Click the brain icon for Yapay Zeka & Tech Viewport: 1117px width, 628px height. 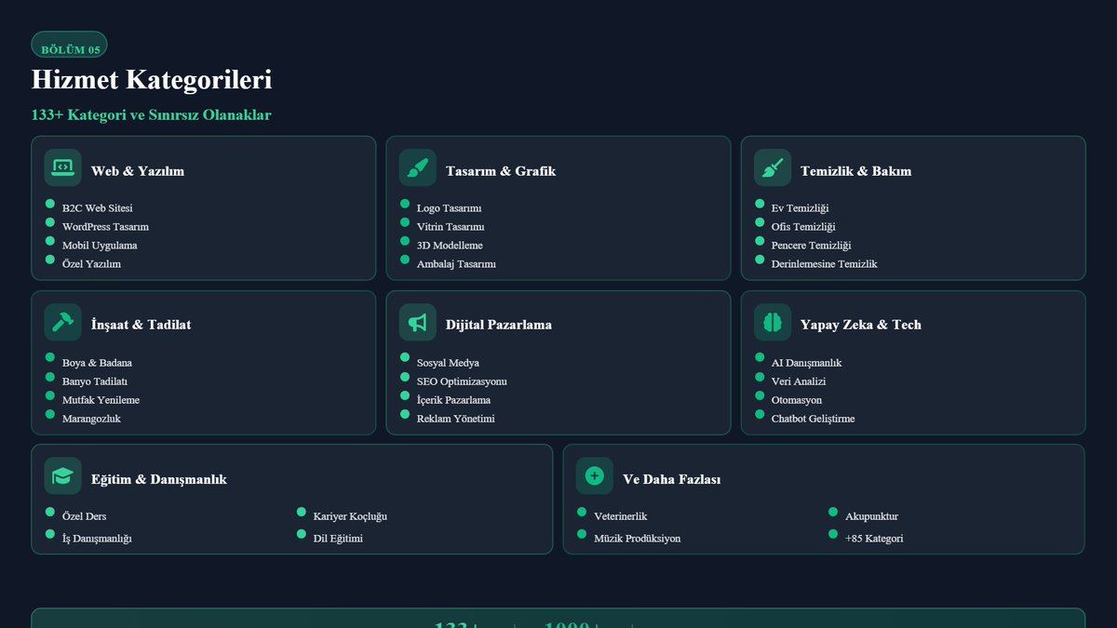773,322
